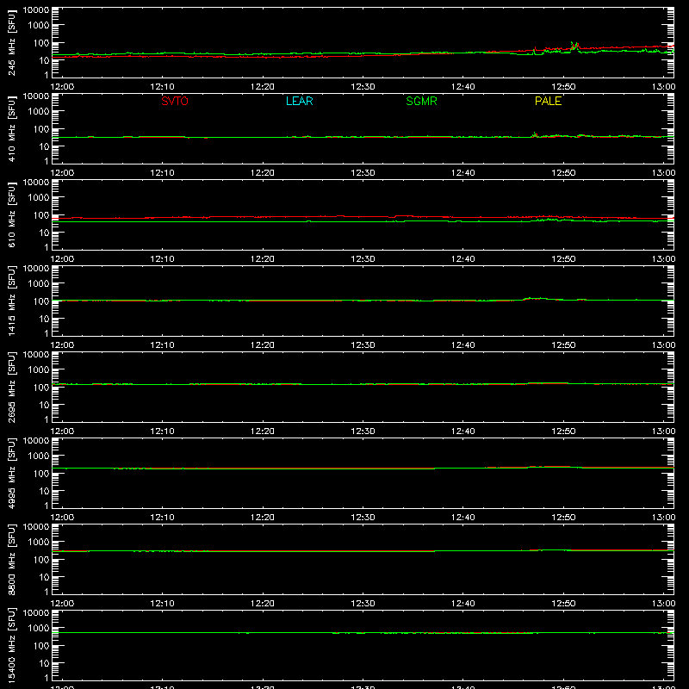Click the 13:00 label below the 410 MHz plot
The height and width of the screenshot is (689, 689).
pyautogui.click(x=663, y=173)
